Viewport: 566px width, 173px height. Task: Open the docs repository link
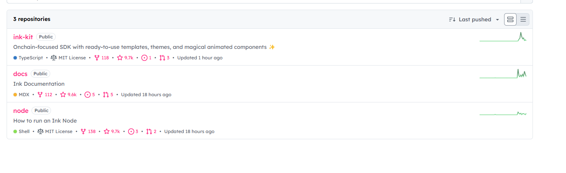click(20, 74)
